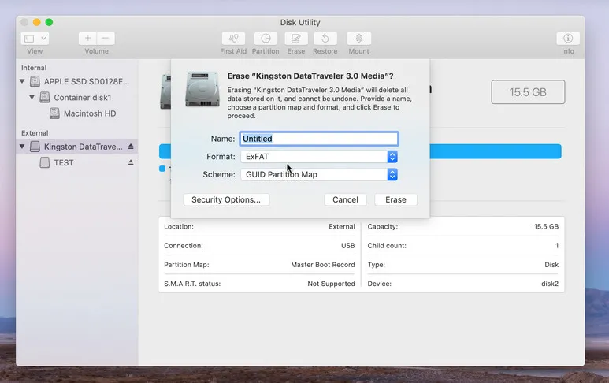This screenshot has height=383, width=609.
Task: Open the Format dropdown showing ExFAT
Action: point(319,157)
